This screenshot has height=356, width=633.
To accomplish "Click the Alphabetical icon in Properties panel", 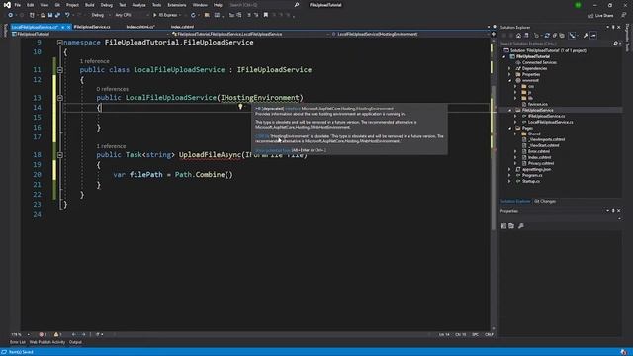I will coord(511,226).
